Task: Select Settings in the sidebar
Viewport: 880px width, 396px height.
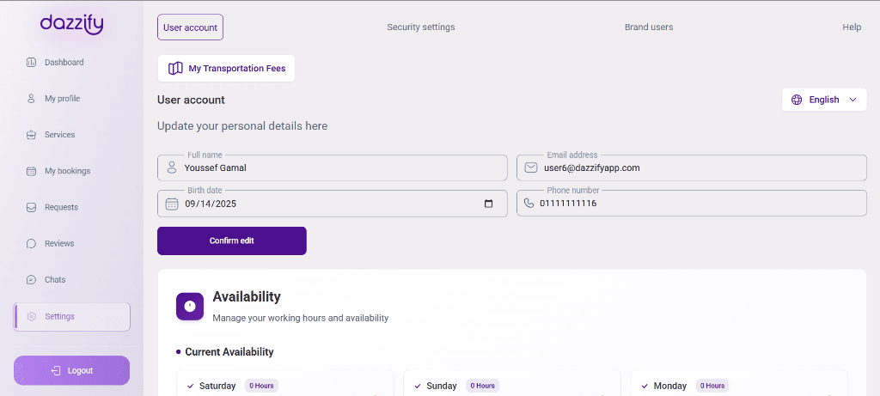Action: click(72, 317)
